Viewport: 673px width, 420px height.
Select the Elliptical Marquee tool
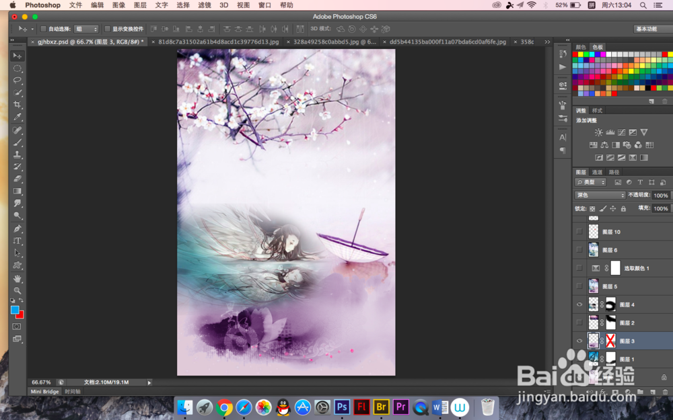[x=17, y=68]
